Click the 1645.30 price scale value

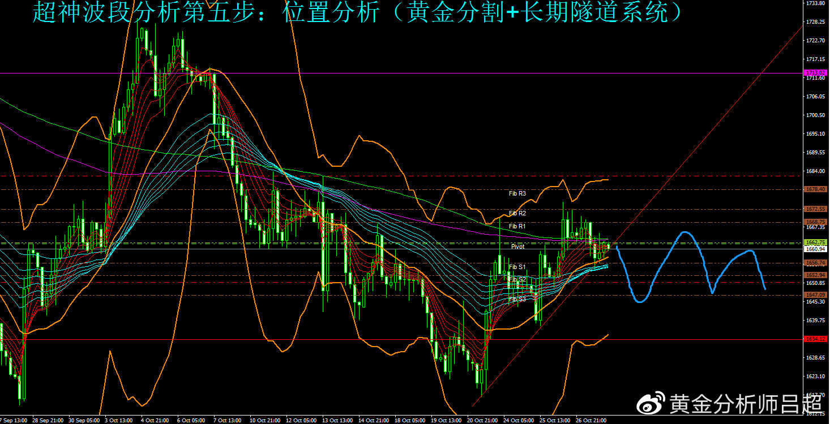click(816, 302)
